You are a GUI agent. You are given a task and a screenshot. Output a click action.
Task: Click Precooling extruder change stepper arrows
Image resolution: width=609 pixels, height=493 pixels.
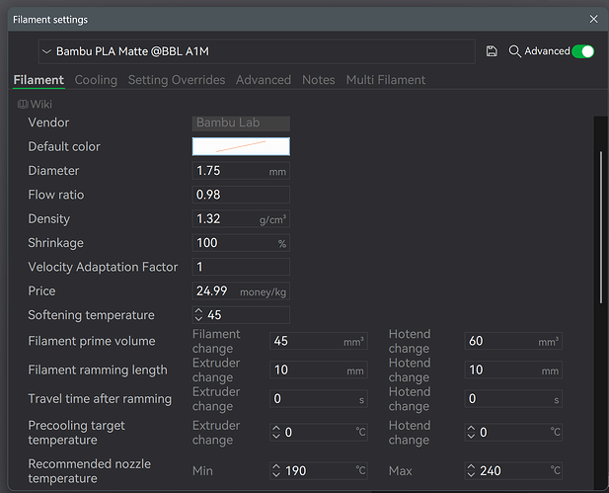click(x=276, y=432)
